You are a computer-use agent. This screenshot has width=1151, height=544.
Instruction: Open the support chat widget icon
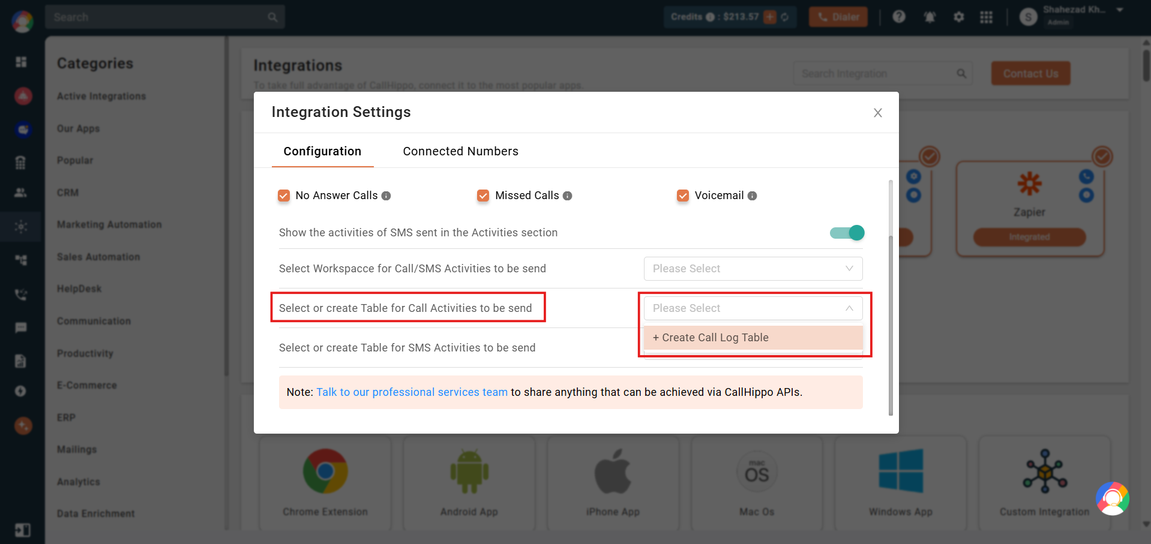(x=1113, y=498)
